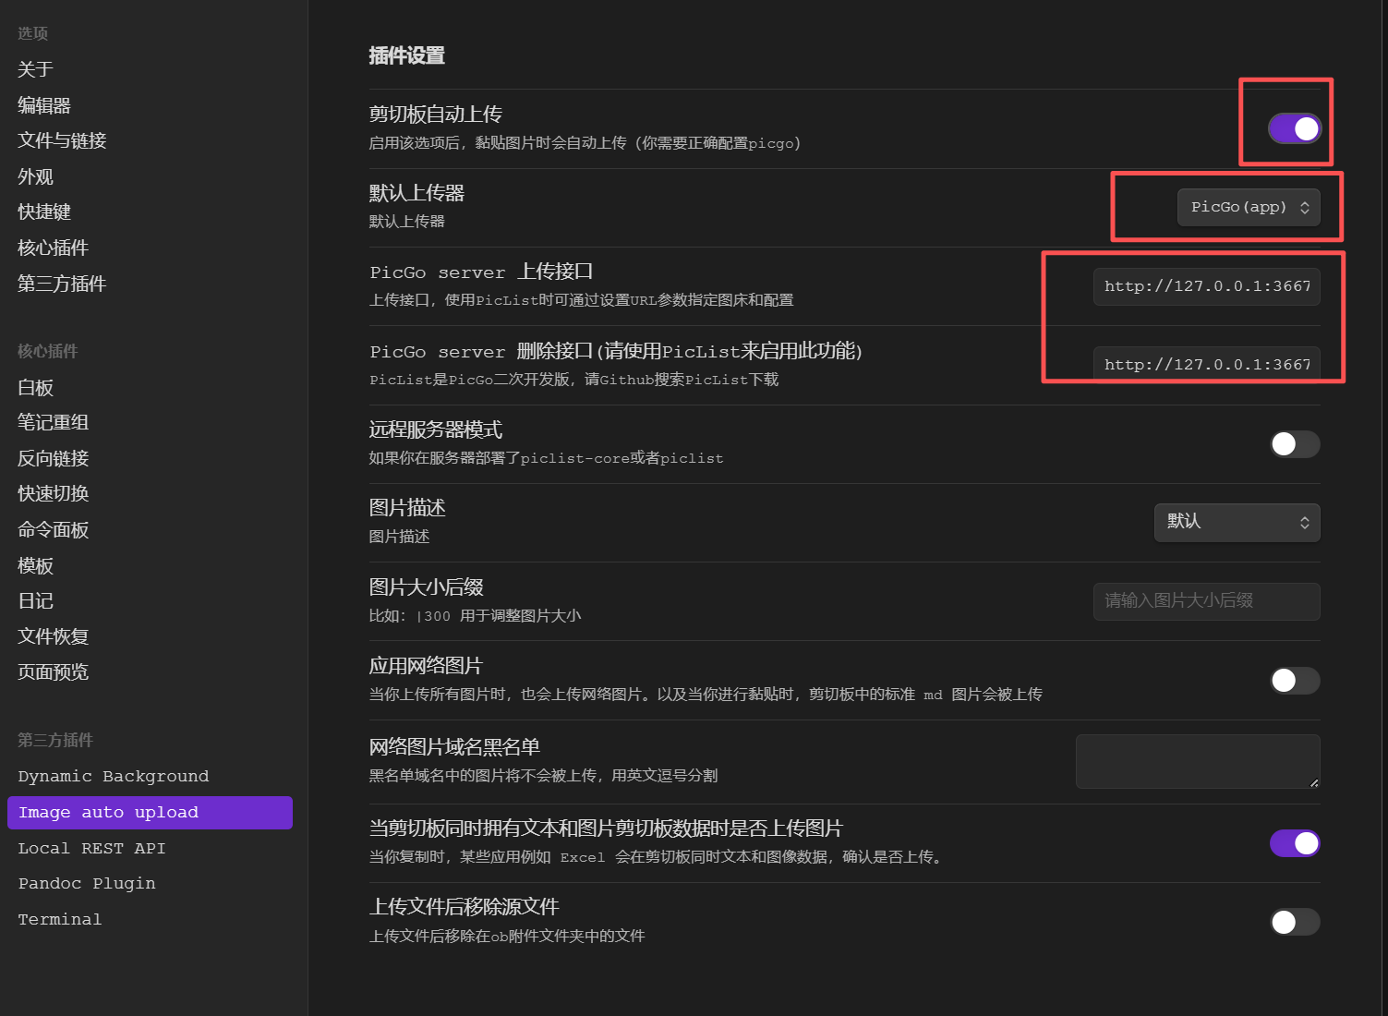
Task: Expand the 图片描述 默认 dropdown
Action: pyautogui.click(x=1237, y=522)
